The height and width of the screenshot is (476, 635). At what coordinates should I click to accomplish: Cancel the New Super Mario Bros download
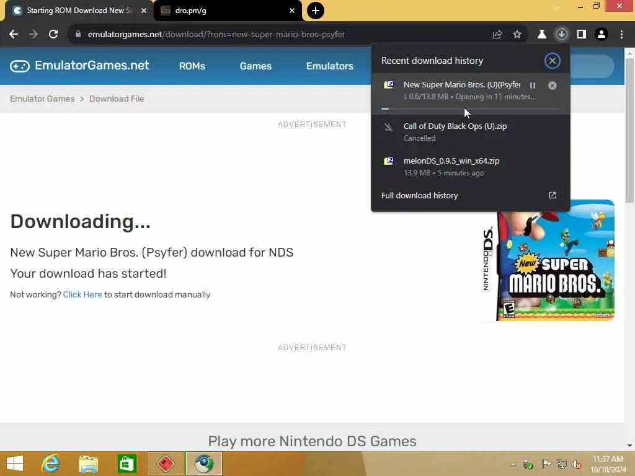click(552, 86)
